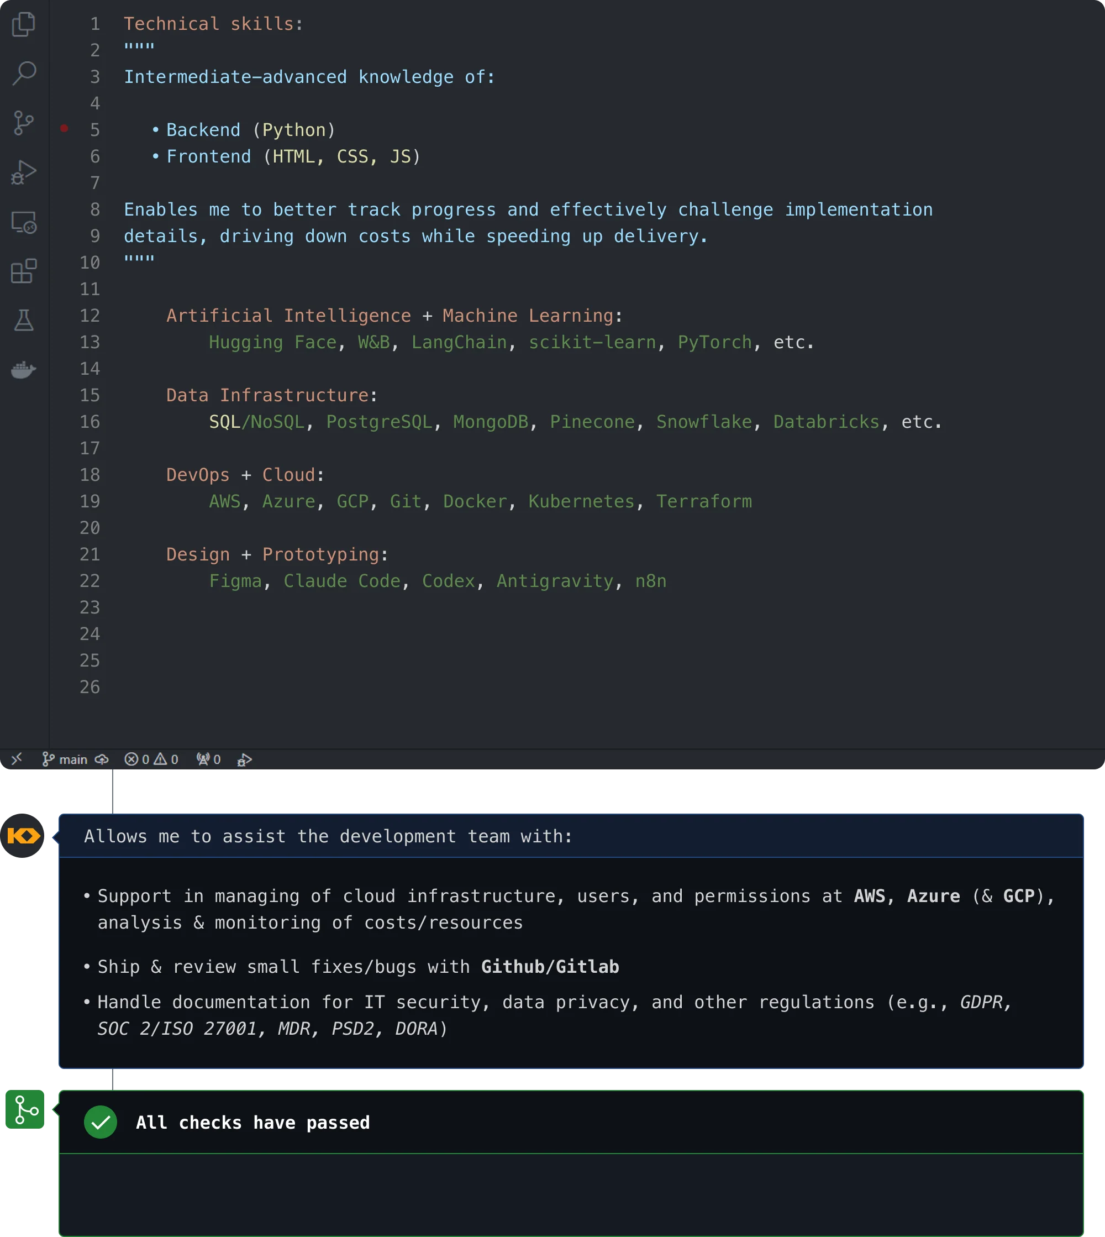Toggle the breakpoint on line 5
Screen dimensions: 1105x1237
point(64,128)
